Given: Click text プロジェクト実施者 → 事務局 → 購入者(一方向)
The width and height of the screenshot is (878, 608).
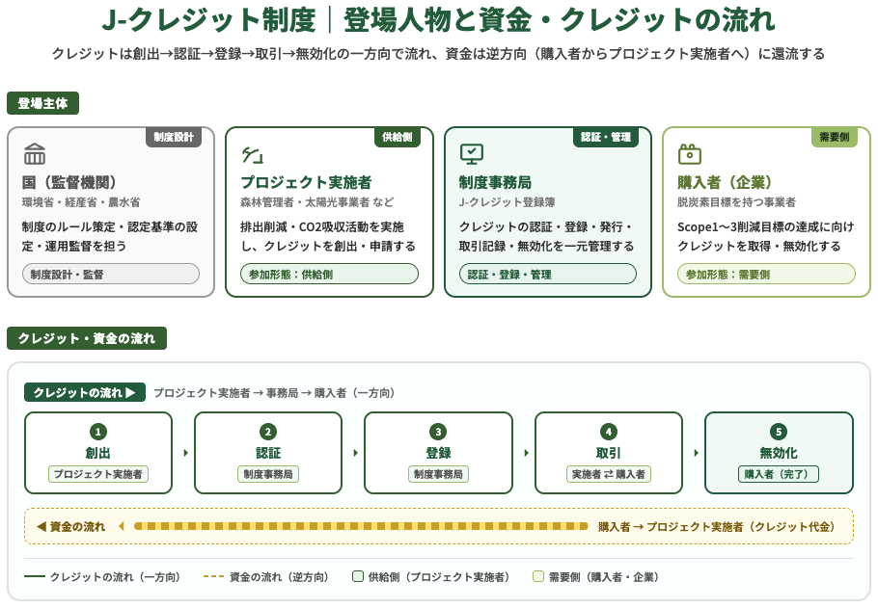Looking at the screenshot, I should pos(274,393).
